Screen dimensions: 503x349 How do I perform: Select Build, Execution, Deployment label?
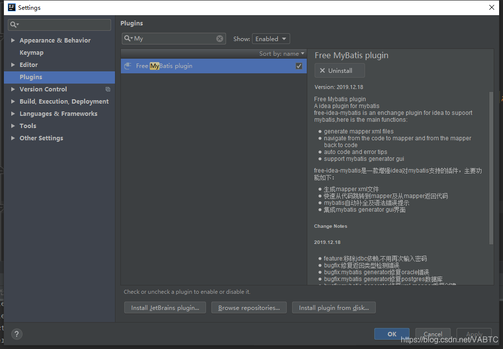tap(64, 101)
